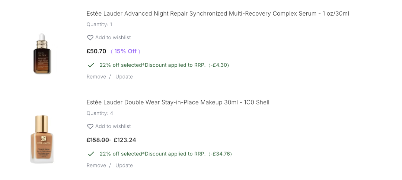
Task: Click the purple '15% Off' label
Action: pyautogui.click(x=125, y=51)
